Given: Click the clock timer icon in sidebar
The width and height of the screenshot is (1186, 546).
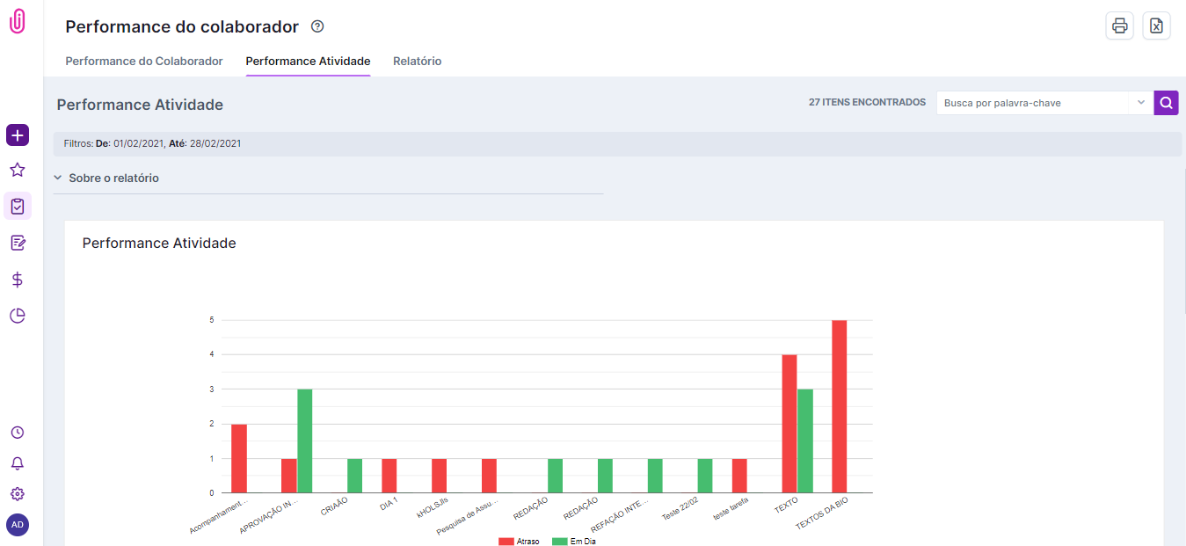Looking at the screenshot, I should [x=18, y=433].
